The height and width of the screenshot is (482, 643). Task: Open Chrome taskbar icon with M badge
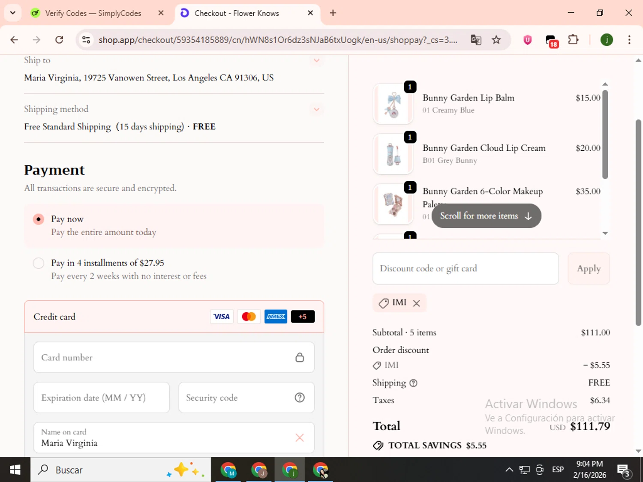228,470
